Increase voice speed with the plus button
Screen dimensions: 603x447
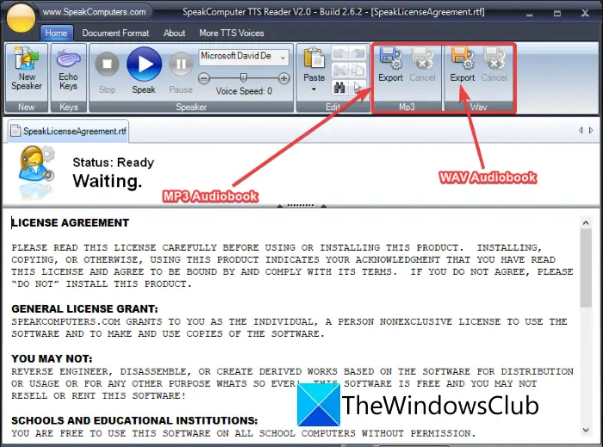click(283, 78)
